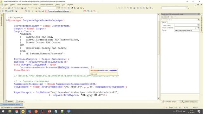The image size is (203, 114).
Task: Click the 1C yellow taskbar icon
Action: pos(23,111)
